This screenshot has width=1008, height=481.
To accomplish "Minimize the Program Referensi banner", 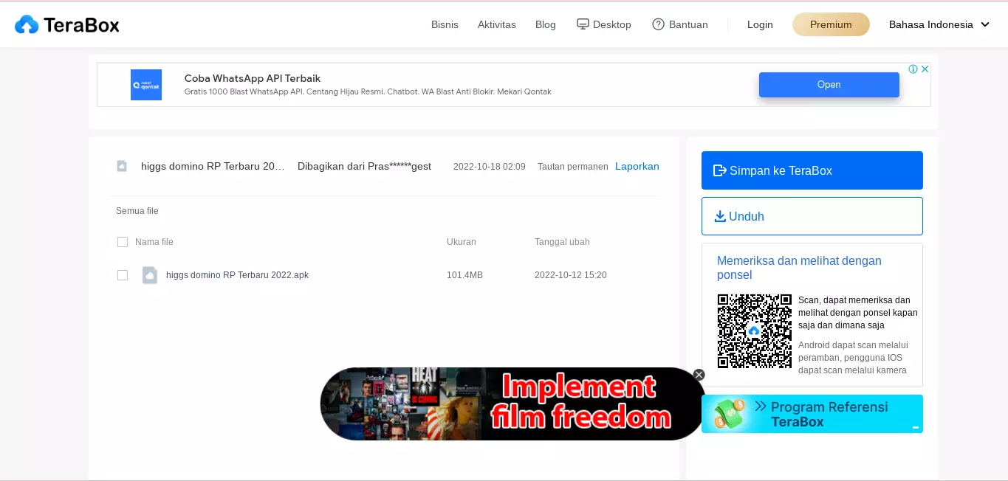I will pos(916,427).
